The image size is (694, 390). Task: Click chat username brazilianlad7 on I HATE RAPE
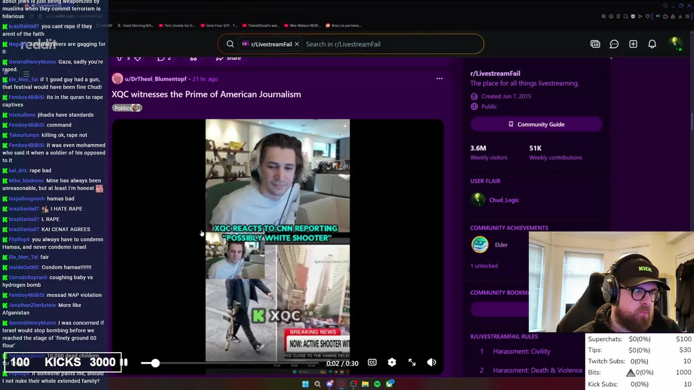(x=24, y=209)
